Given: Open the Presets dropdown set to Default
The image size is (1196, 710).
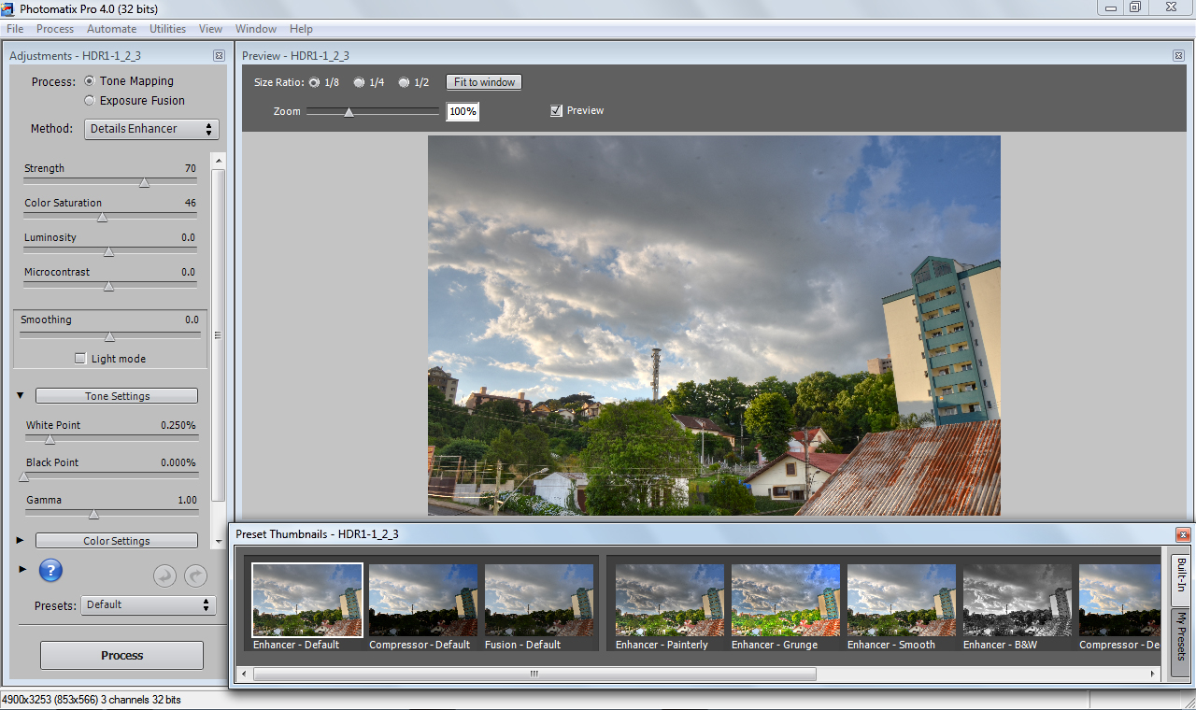Looking at the screenshot, I should pyautogui.click(x=149, y=605).
